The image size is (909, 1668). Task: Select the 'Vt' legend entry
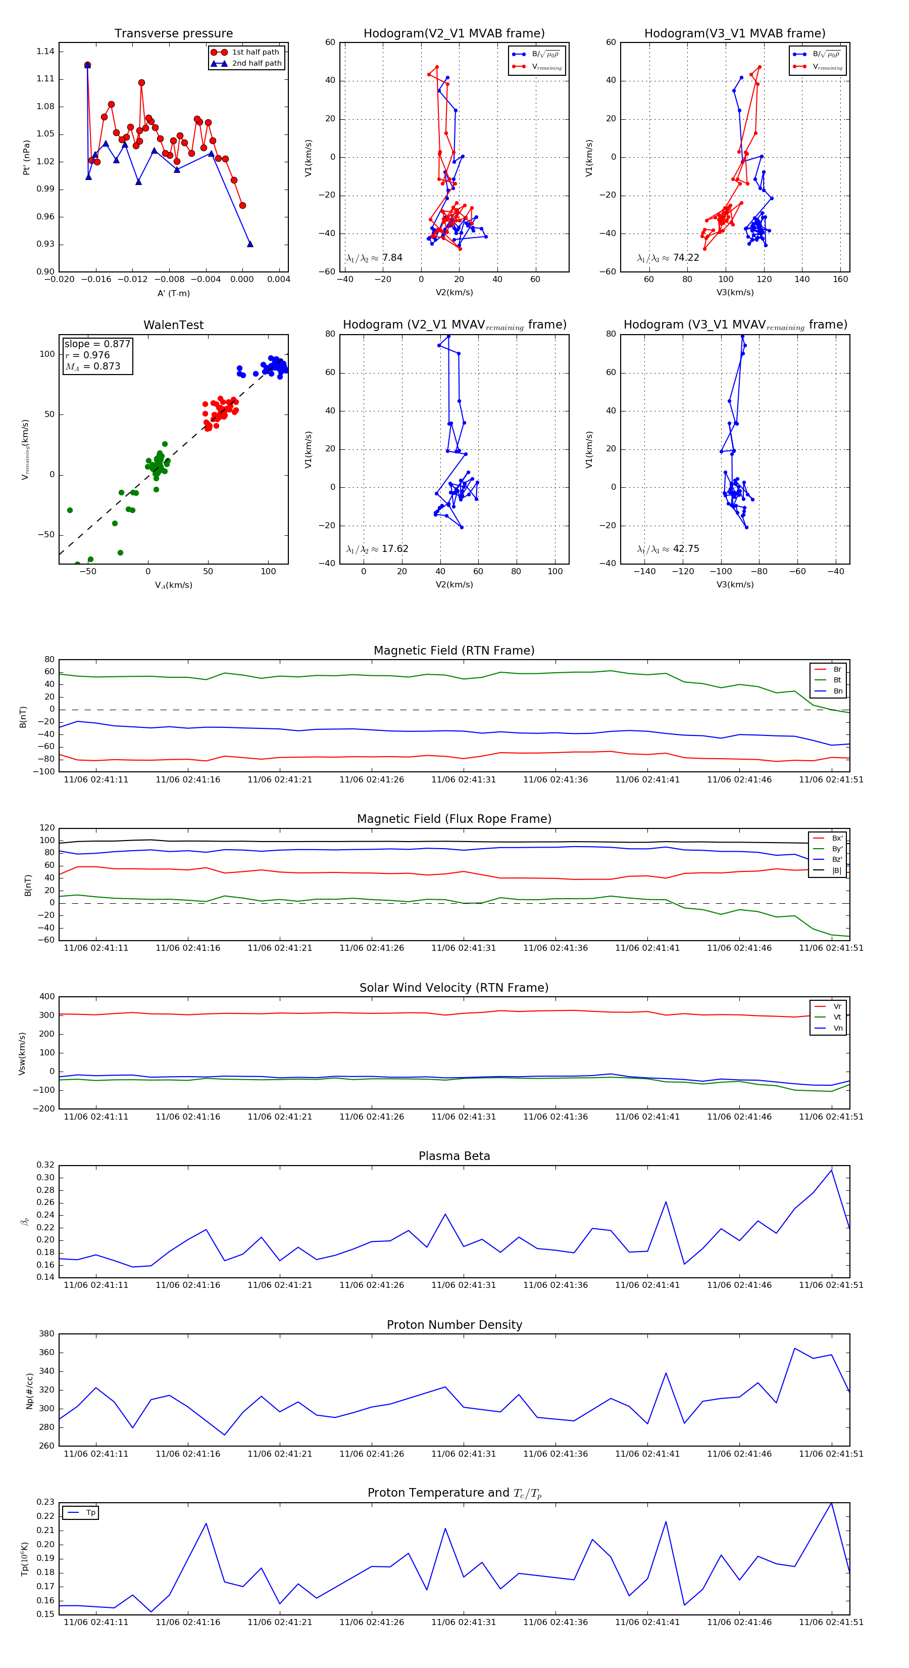pyautogui.click(x=828, y=1017)
